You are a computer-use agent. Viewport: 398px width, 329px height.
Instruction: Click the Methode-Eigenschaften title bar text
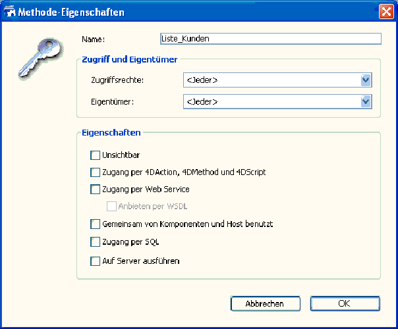pyautogui.click(x=71, y=12)
